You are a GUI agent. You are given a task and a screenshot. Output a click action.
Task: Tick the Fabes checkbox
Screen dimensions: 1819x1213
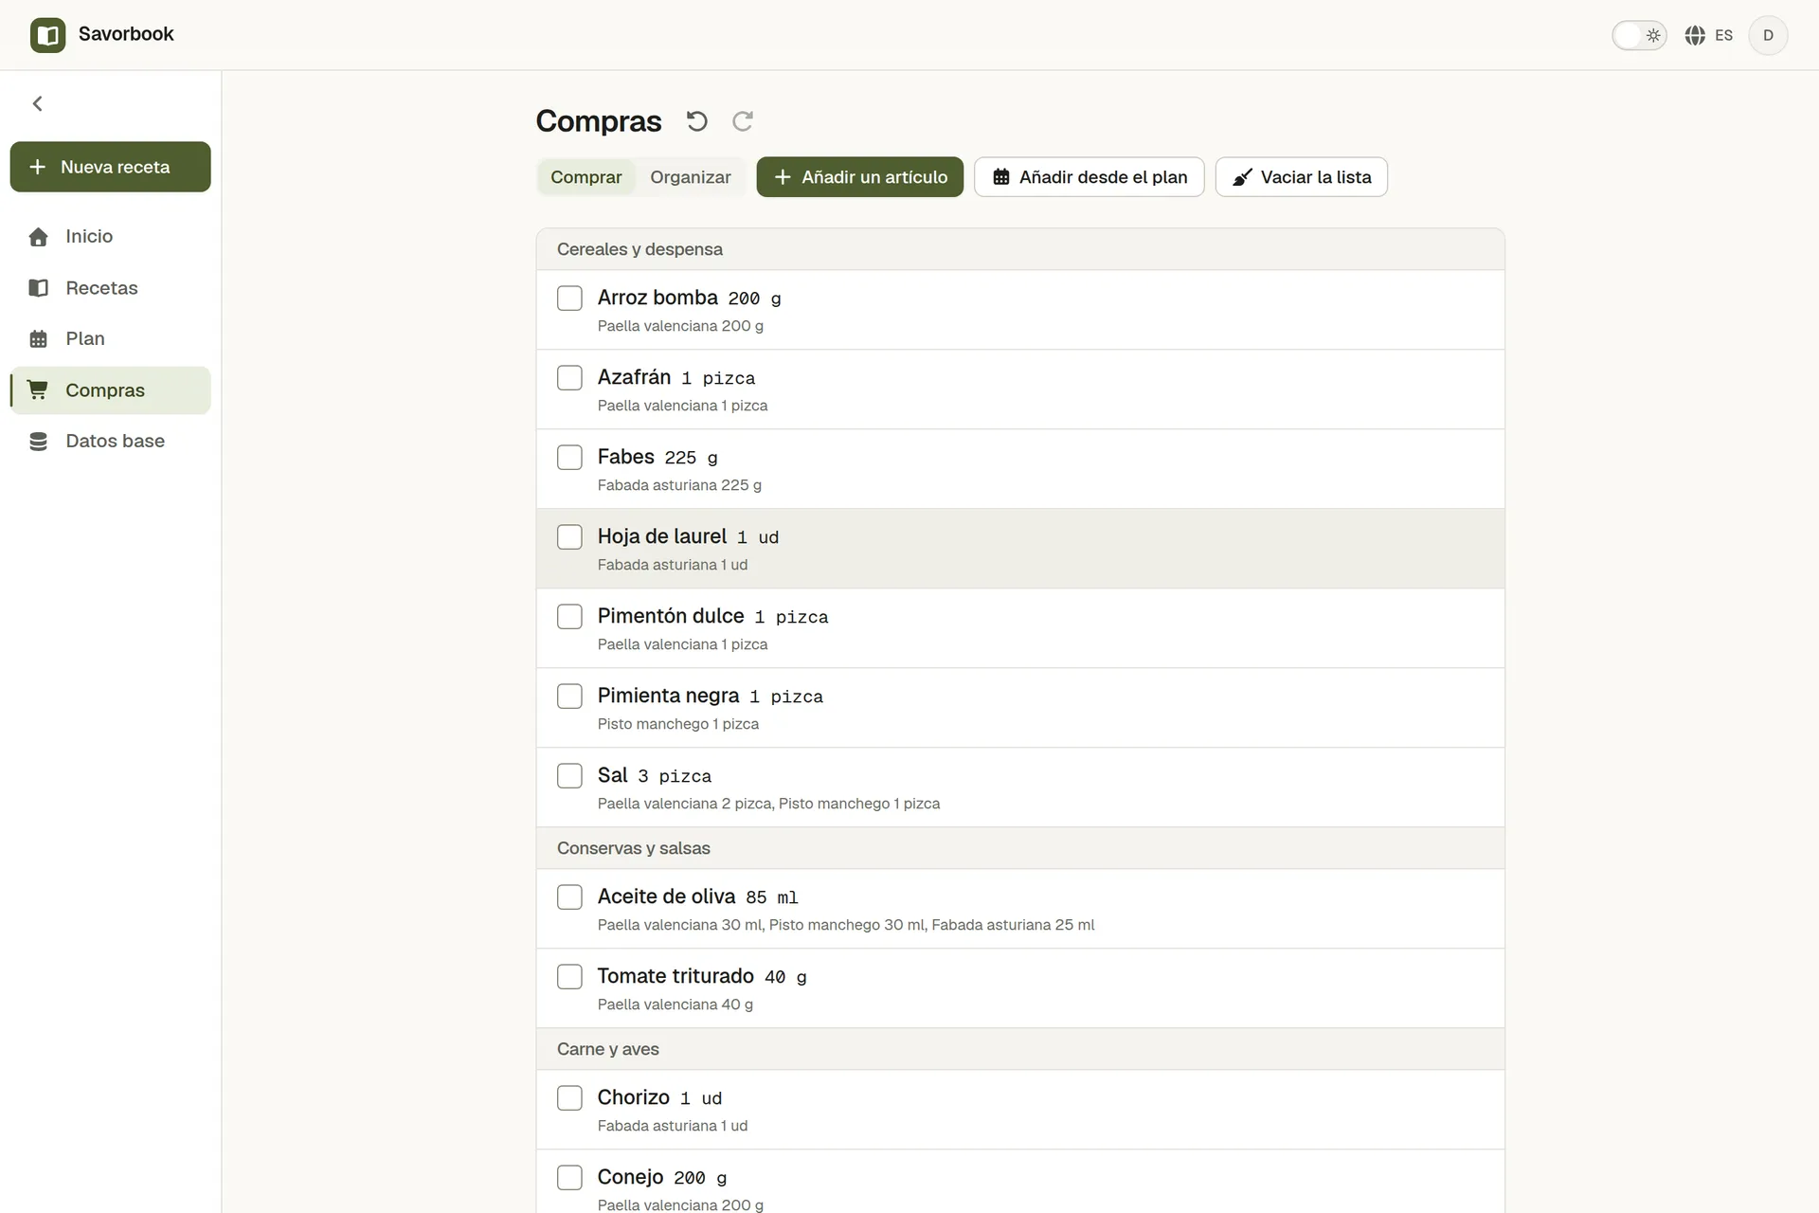coord(569,458)
